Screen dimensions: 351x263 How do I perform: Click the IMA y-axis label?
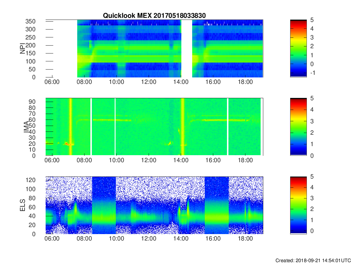(26, 127)
